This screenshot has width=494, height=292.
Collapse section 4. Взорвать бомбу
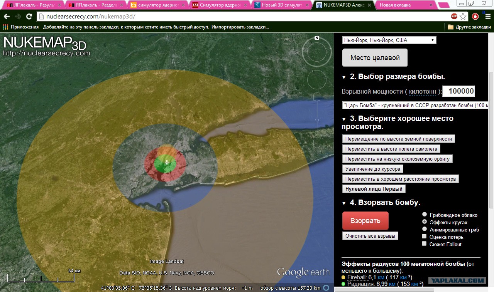[344, 203]
